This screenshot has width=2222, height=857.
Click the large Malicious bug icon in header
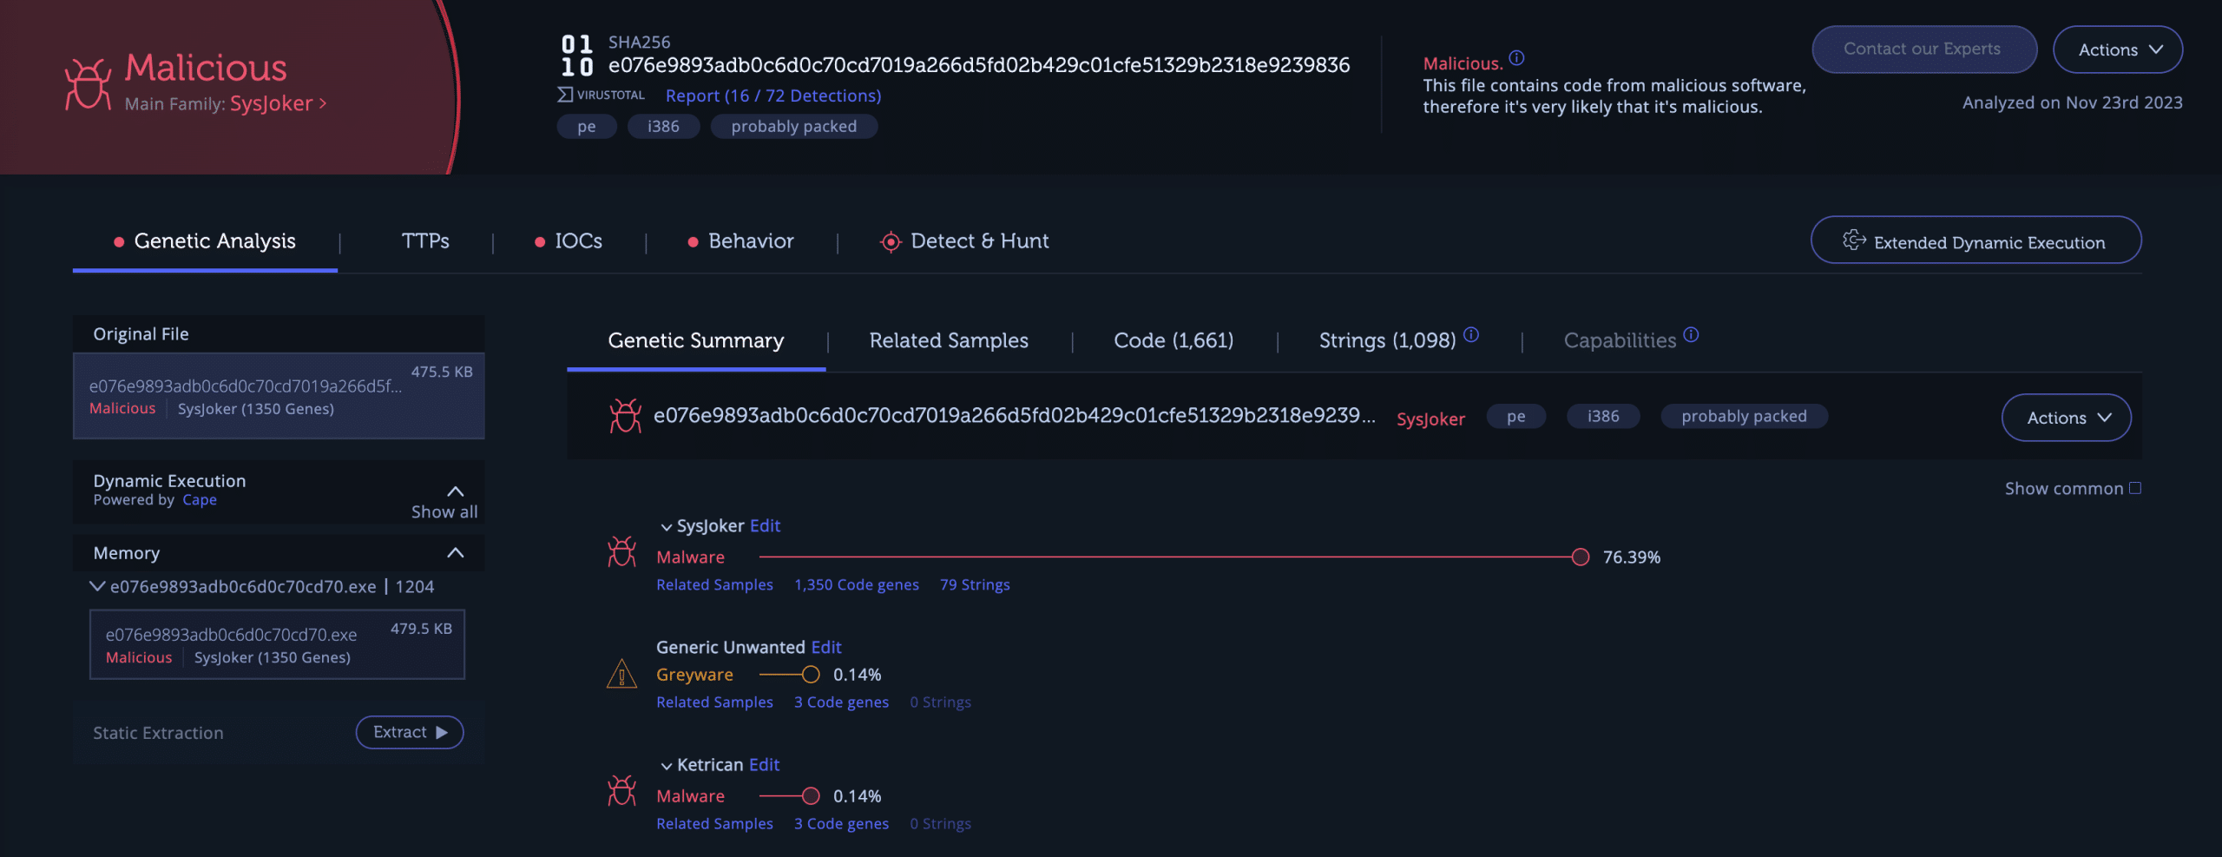coord(88,84)
